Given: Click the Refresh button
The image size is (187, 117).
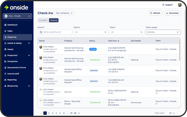Looking at the screenshot, I should click(x=155, y=13).
